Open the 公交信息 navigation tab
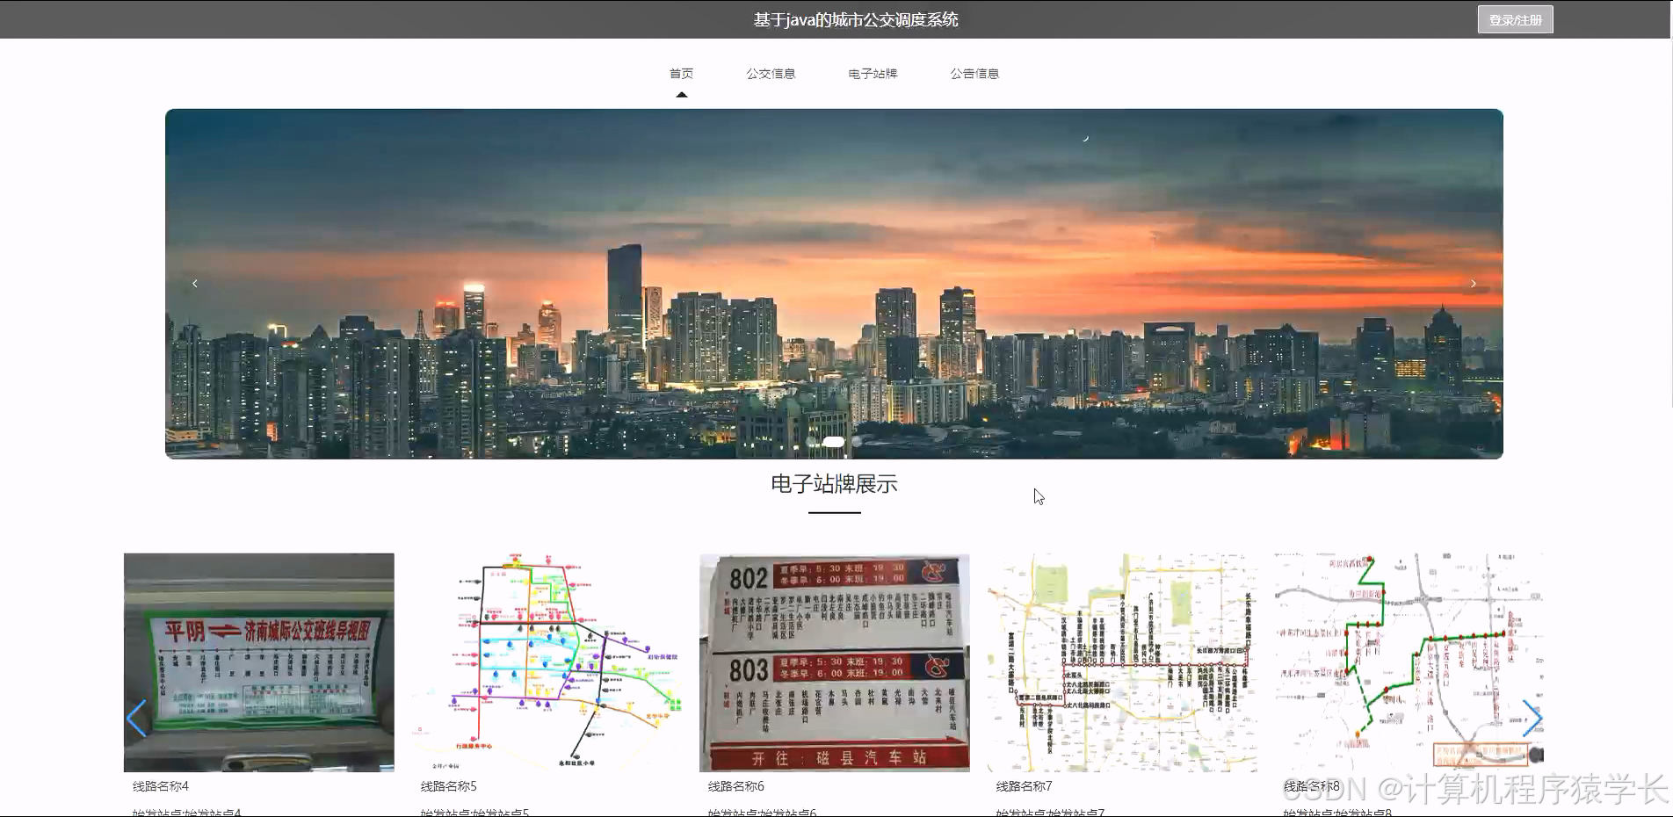 [x=771, y=74]
